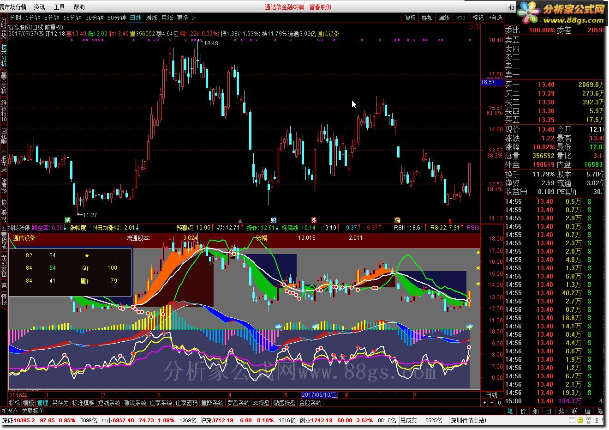Click the 财 marker under the chart
This screenshot has height=430, width=609.
tap(274, 220)
